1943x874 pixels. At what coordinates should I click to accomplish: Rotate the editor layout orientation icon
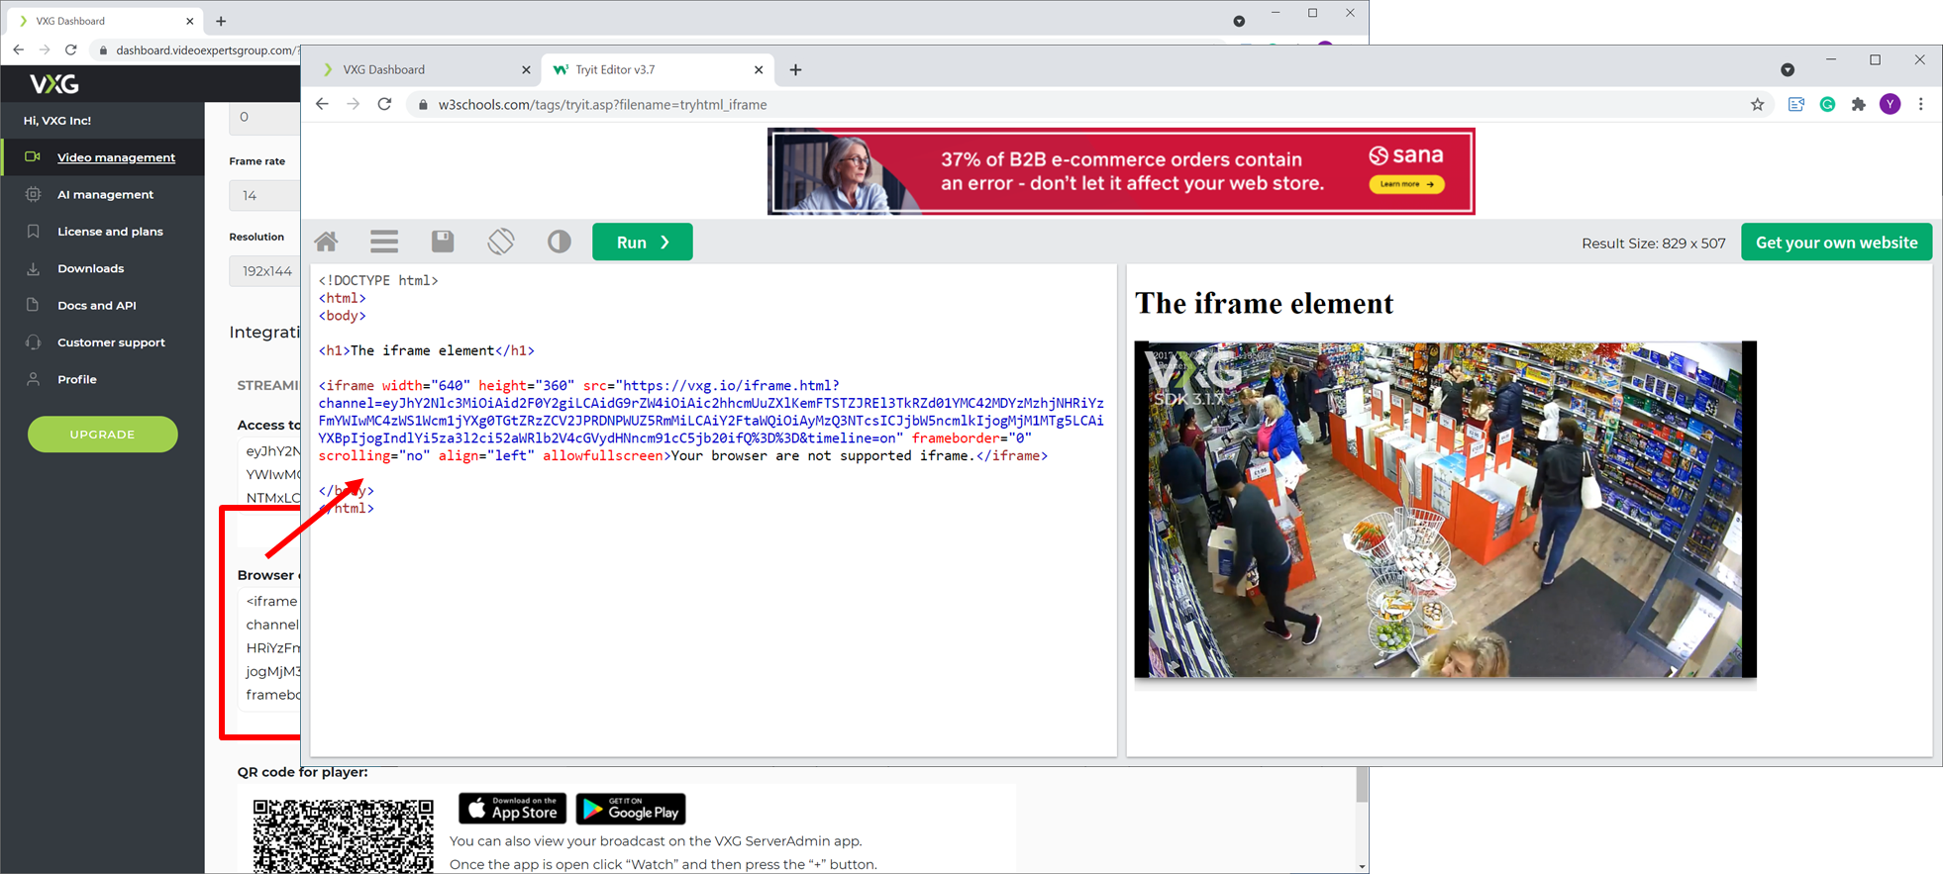pos(501,242)
